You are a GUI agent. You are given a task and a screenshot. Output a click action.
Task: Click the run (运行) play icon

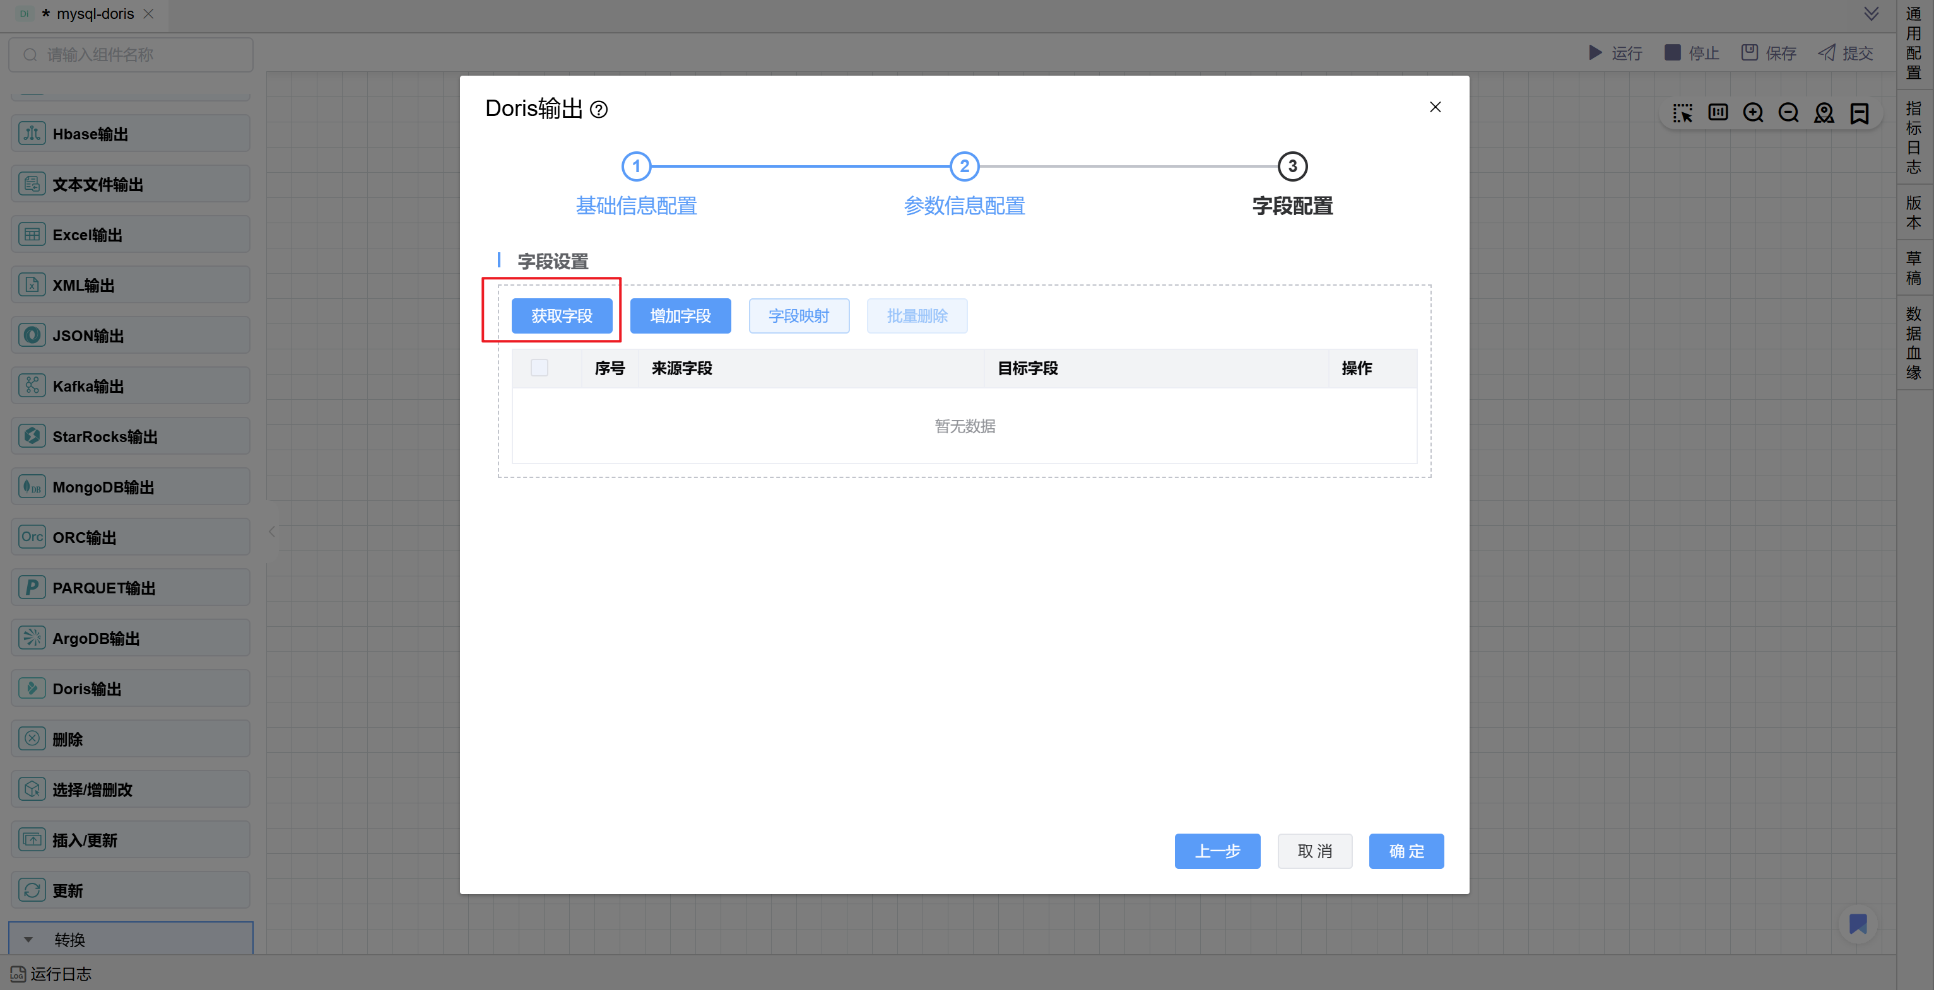[1595, 52]
